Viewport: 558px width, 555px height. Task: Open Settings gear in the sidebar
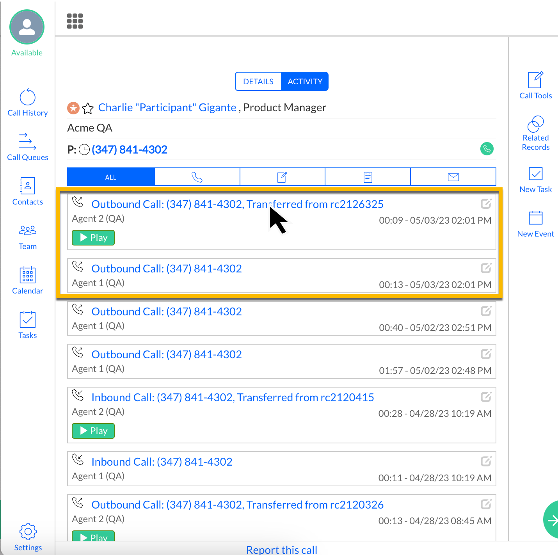point(28,537)
